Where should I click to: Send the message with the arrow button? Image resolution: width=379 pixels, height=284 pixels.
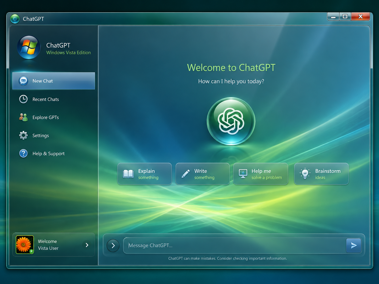click(x=354, y=245)
